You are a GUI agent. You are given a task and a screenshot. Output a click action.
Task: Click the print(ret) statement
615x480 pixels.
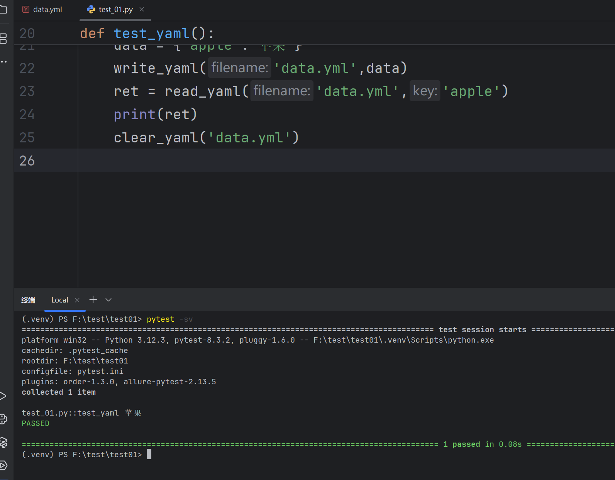tap(156, 115)
